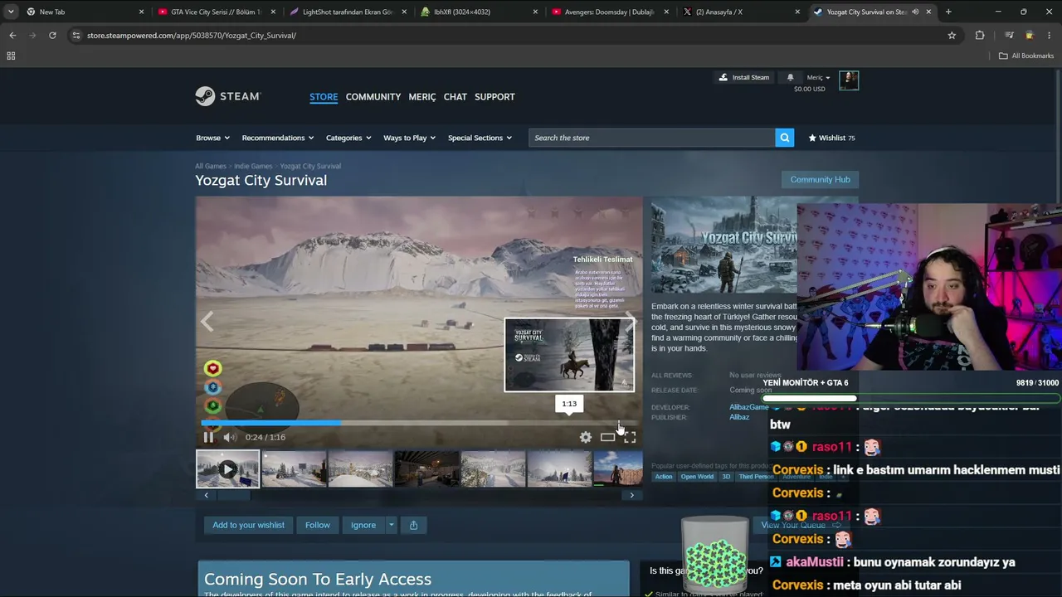Open the Wishlist 75 link
This screenshot has height=597, width=1062.
point(831,138)
